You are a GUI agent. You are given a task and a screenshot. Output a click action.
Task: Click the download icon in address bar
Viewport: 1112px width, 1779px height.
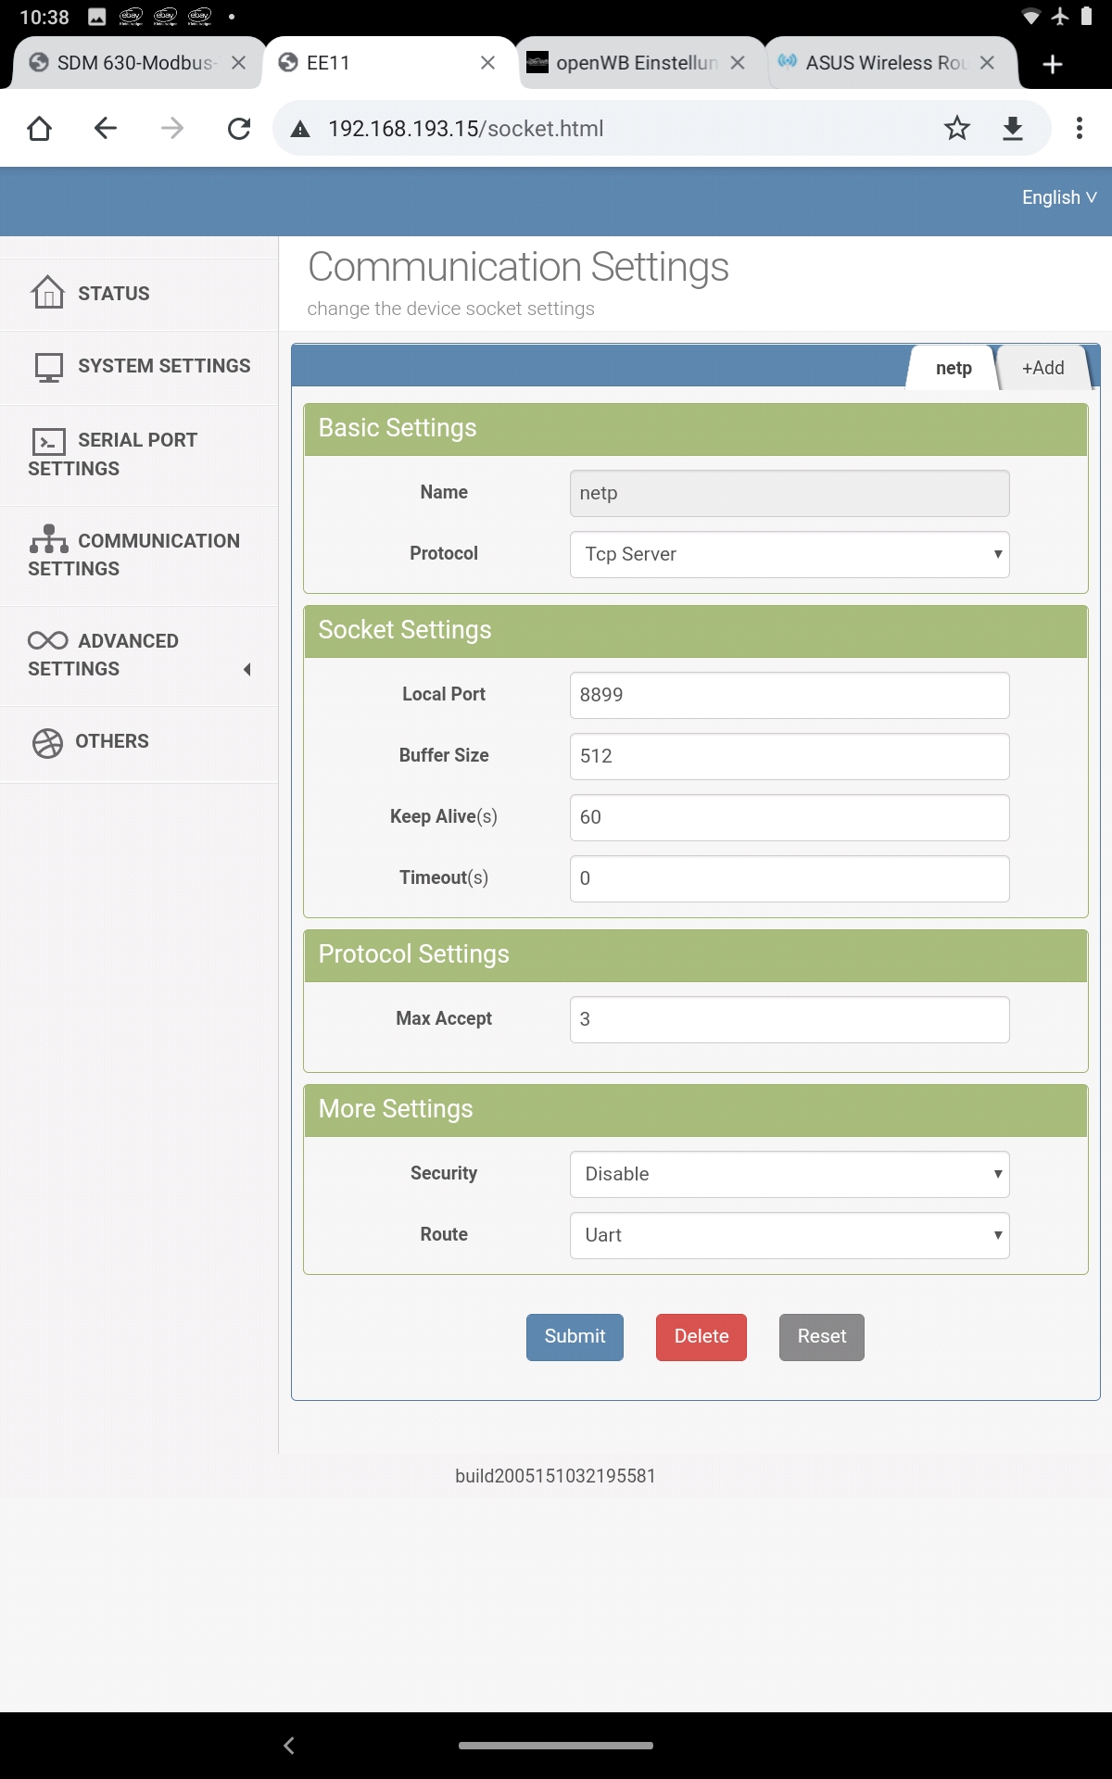pos(1013,128)
